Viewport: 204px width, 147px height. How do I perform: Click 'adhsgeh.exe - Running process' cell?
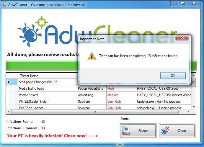pos(164,107)
